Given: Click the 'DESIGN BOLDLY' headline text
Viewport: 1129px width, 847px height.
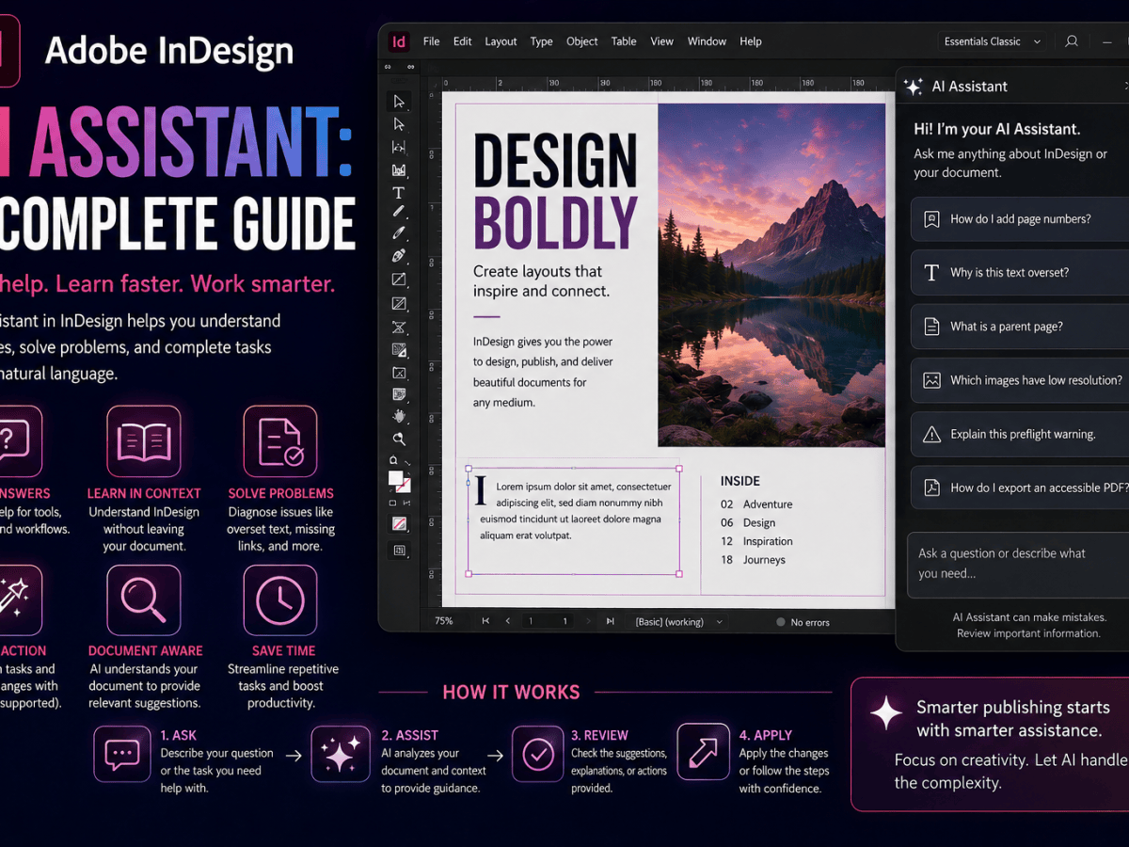Looking at the screenshot, I should [x=555, y=191].
